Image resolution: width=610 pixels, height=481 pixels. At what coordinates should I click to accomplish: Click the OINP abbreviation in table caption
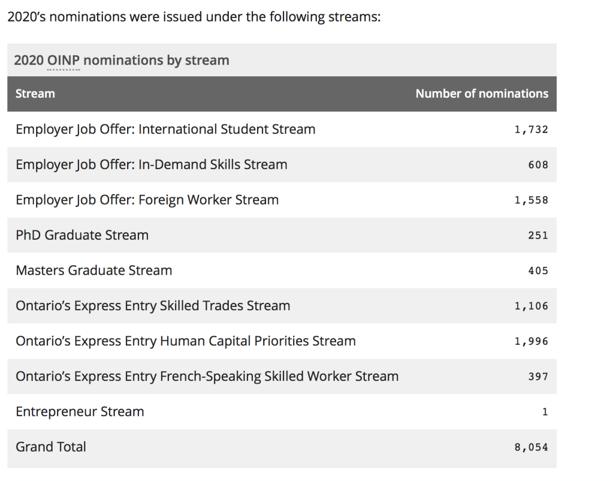63,60
